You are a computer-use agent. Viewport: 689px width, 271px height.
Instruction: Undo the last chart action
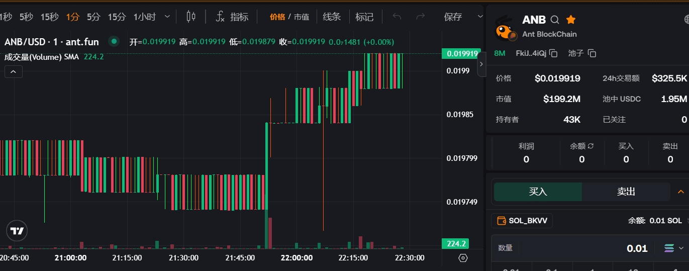tap(397, 17)
